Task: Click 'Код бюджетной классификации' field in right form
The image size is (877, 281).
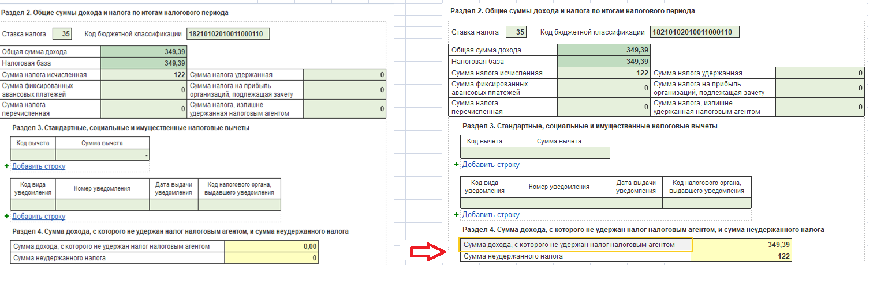Action: pos(695,32)
